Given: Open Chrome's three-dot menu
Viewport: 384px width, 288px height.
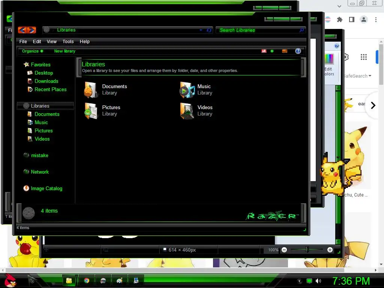Looking at the screenshot, I should [376, 19].
